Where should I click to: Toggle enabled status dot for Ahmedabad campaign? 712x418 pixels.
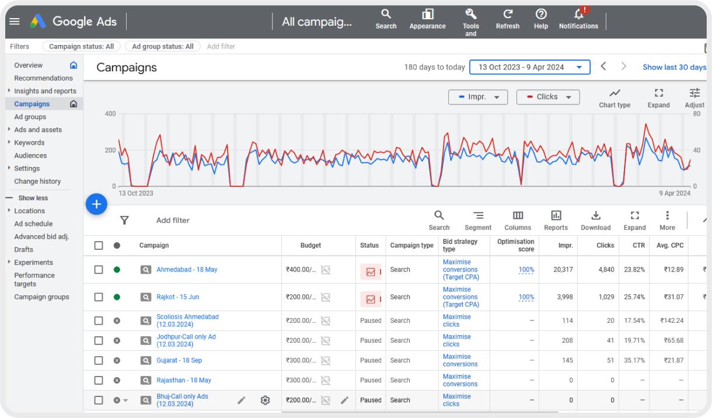[x=117, y=270]
